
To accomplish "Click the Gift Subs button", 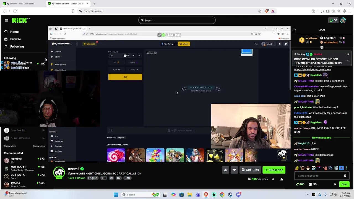I will (x=250, y=170).
